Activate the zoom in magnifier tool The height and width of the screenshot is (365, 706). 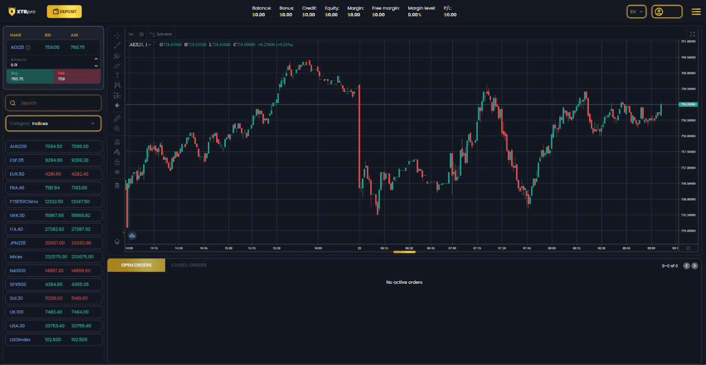tap(117, 128)
